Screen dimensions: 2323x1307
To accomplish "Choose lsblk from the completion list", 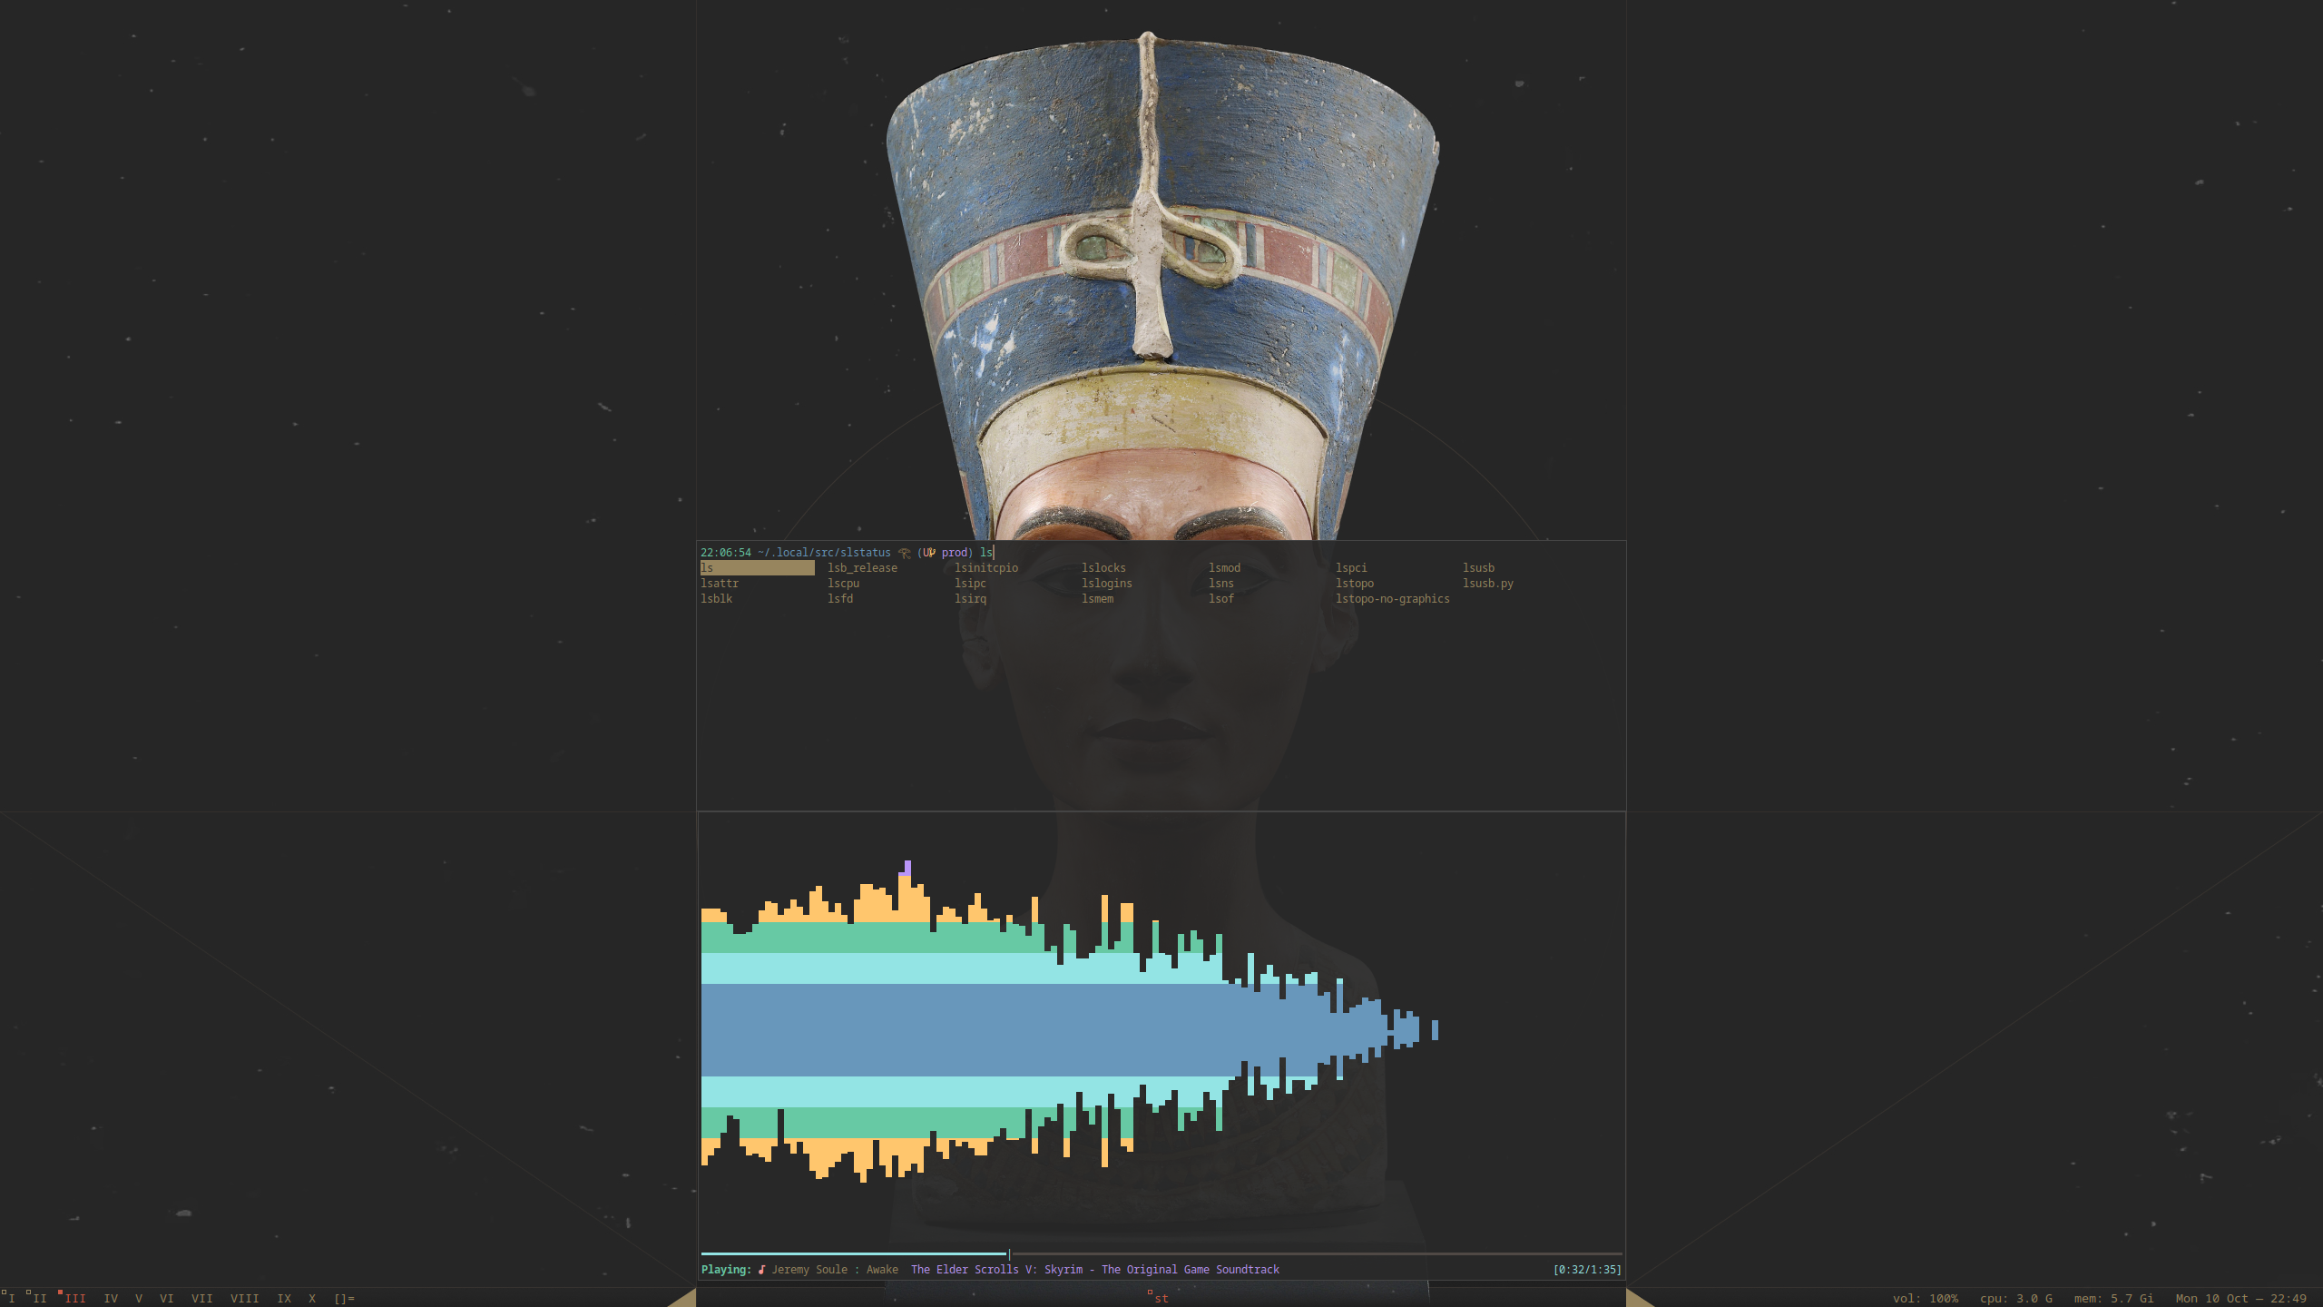I will pos(716,599).
